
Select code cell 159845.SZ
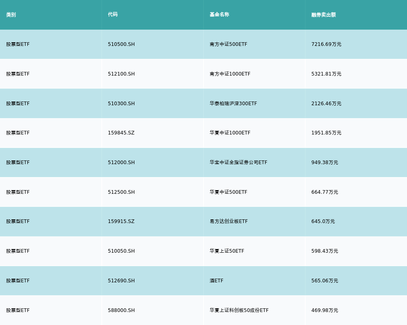pos(121,133)
